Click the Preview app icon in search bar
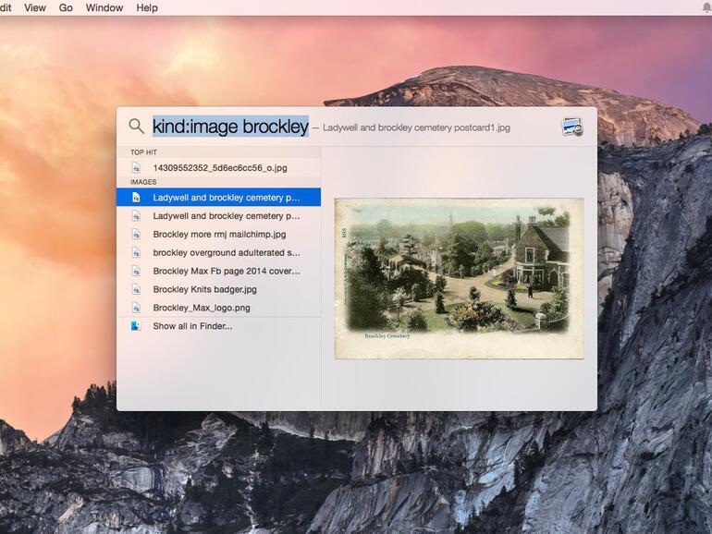712x534 pixels. 572,127
